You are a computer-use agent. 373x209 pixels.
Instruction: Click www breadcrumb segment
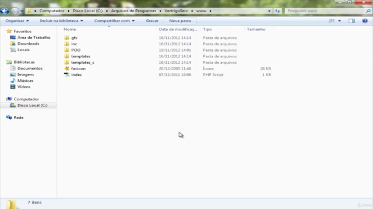[201, 11]
